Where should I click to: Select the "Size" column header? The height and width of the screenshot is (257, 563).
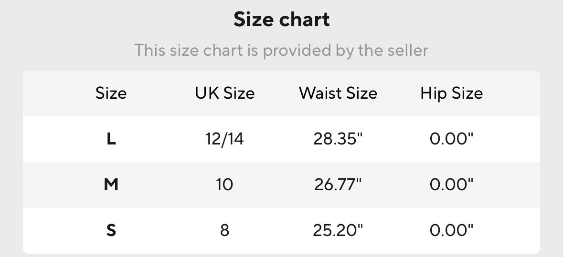tap(111, 93)
